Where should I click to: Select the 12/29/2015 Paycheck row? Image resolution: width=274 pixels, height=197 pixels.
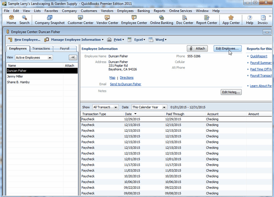pyautogui.click(x=176, y=119)
